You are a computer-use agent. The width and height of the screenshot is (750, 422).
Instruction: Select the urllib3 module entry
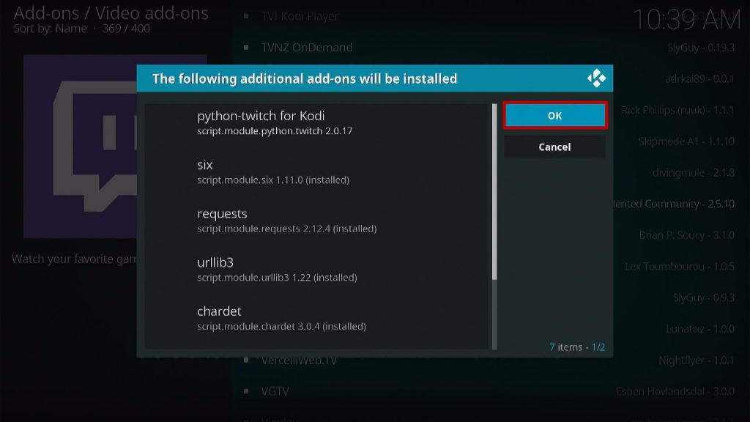(316, 270)
